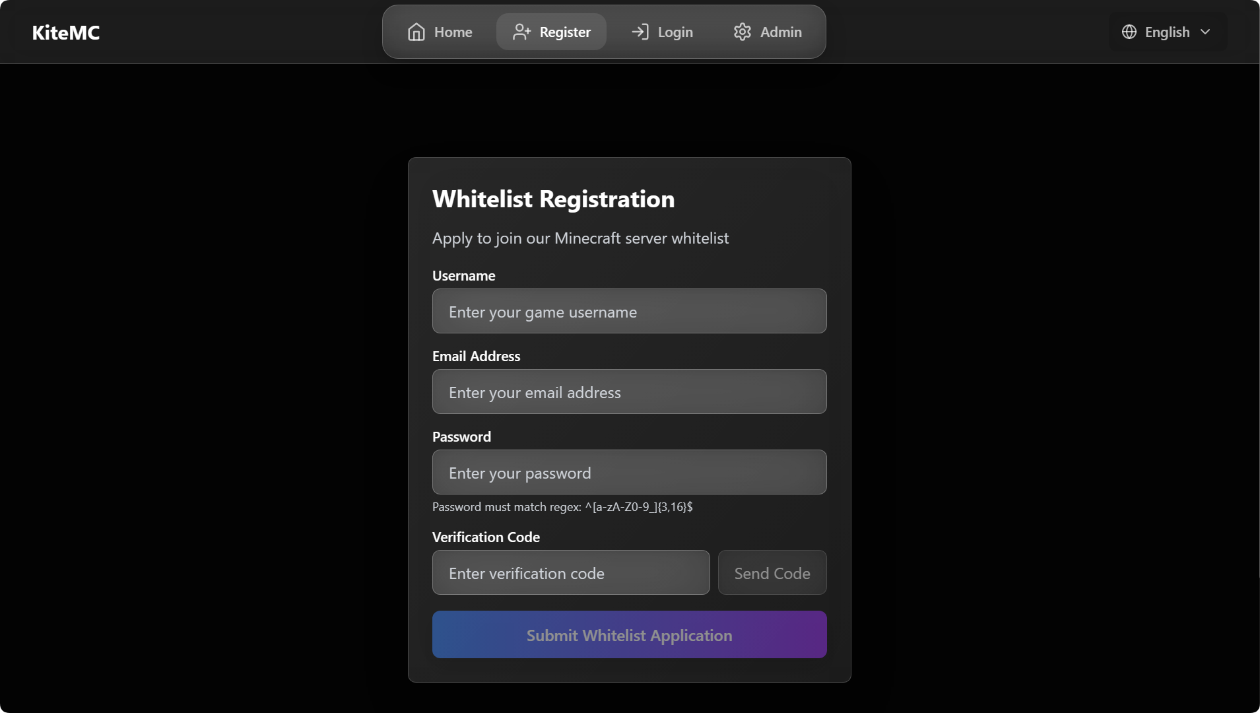This screenshot has width=1260, height=713.
Task: Click the password regex hint text
Action: [562, 507]
